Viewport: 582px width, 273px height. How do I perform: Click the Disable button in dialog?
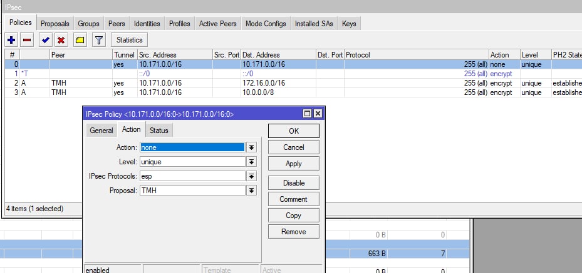(x=294, y=183)
